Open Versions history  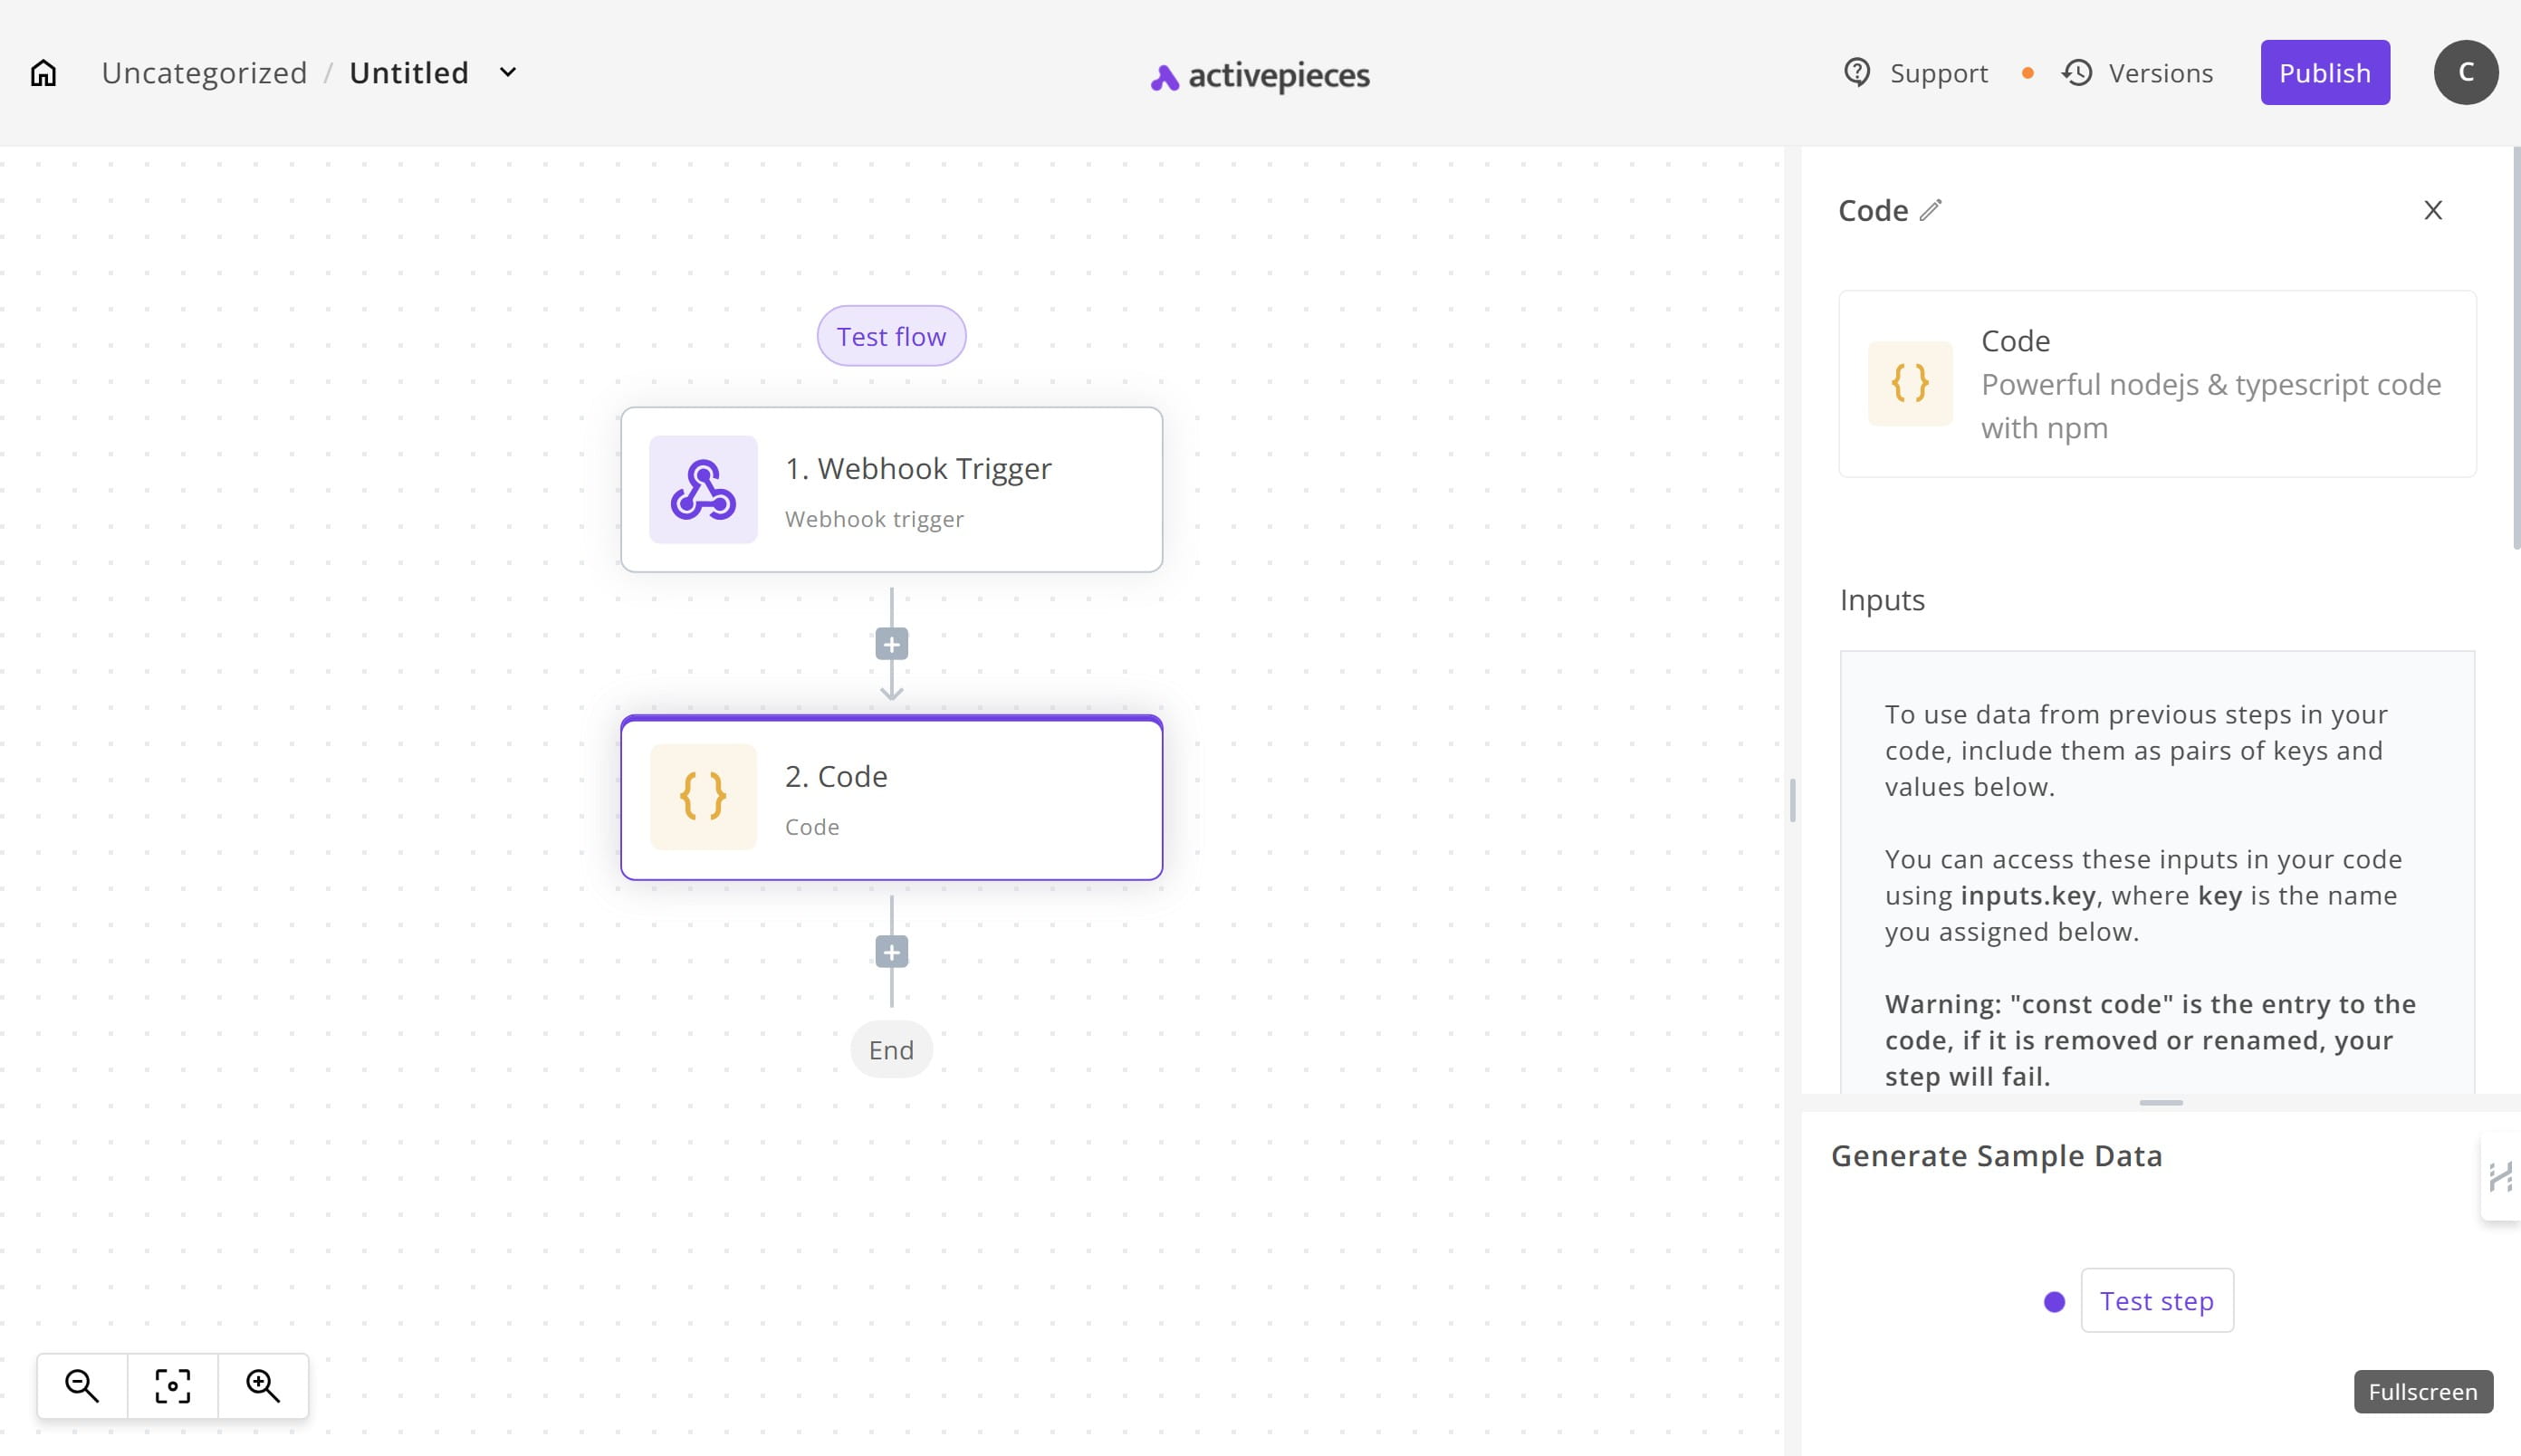click(x=2138, y=73)
